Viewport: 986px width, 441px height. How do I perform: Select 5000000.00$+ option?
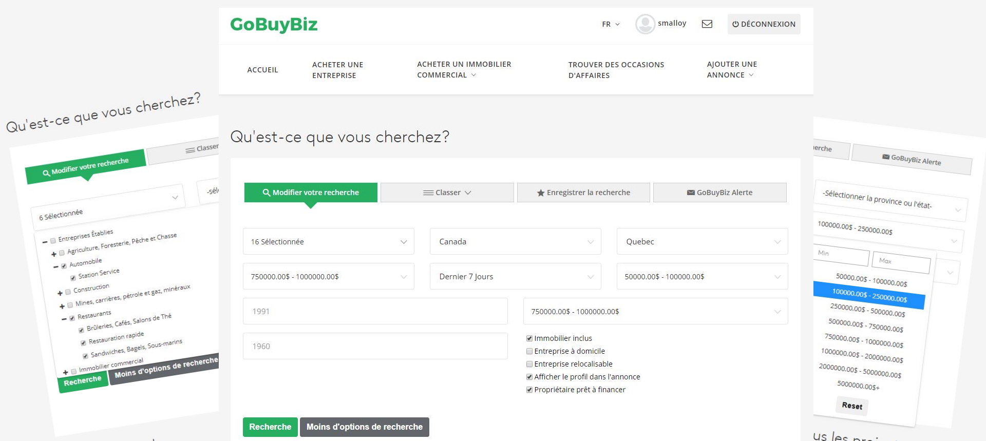858,386
